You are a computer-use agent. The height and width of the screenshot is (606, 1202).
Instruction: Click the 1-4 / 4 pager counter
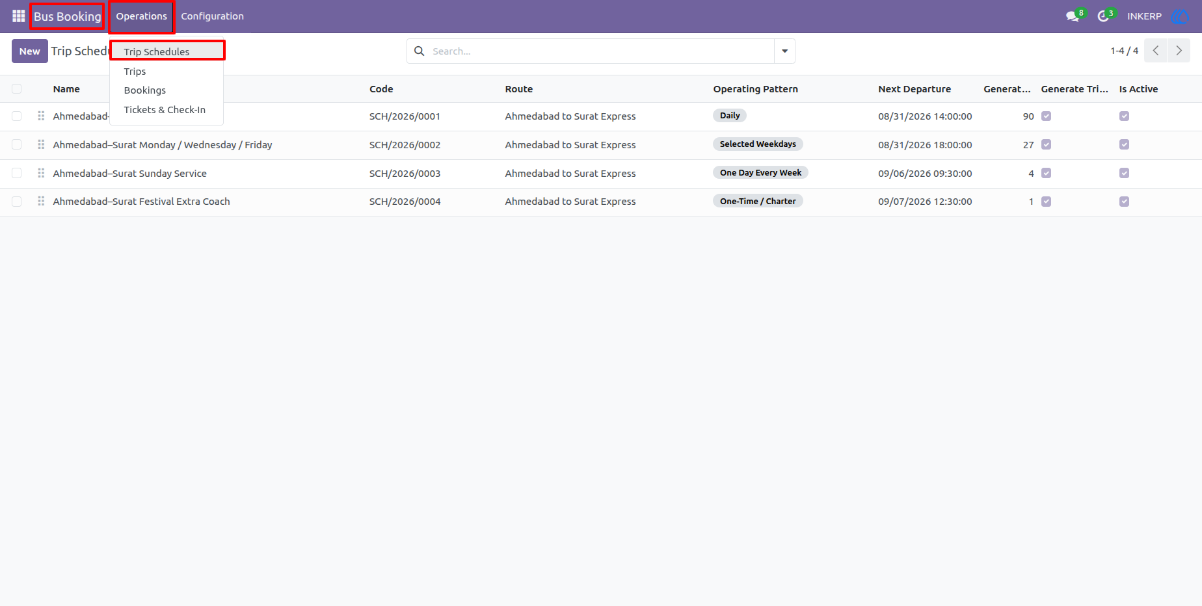click(1124, 51)
